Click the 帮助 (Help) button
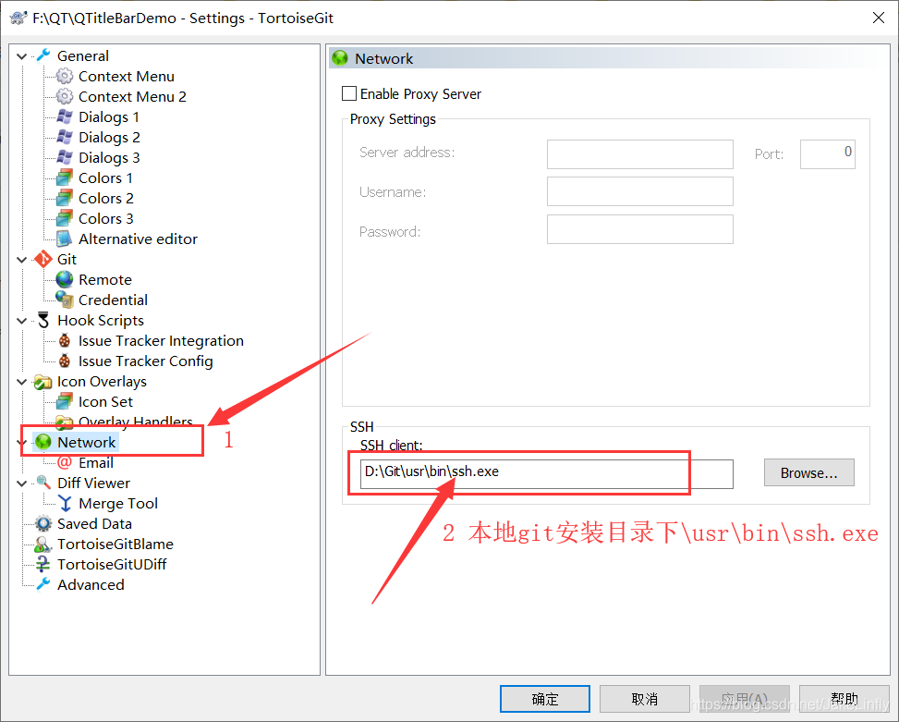The height and width of the screenshot is (722, 899). [844, 699]
